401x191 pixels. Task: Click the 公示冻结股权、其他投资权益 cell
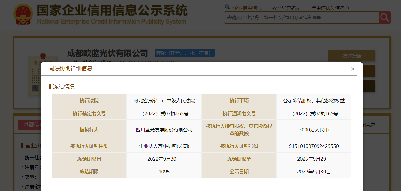point(314,101)
